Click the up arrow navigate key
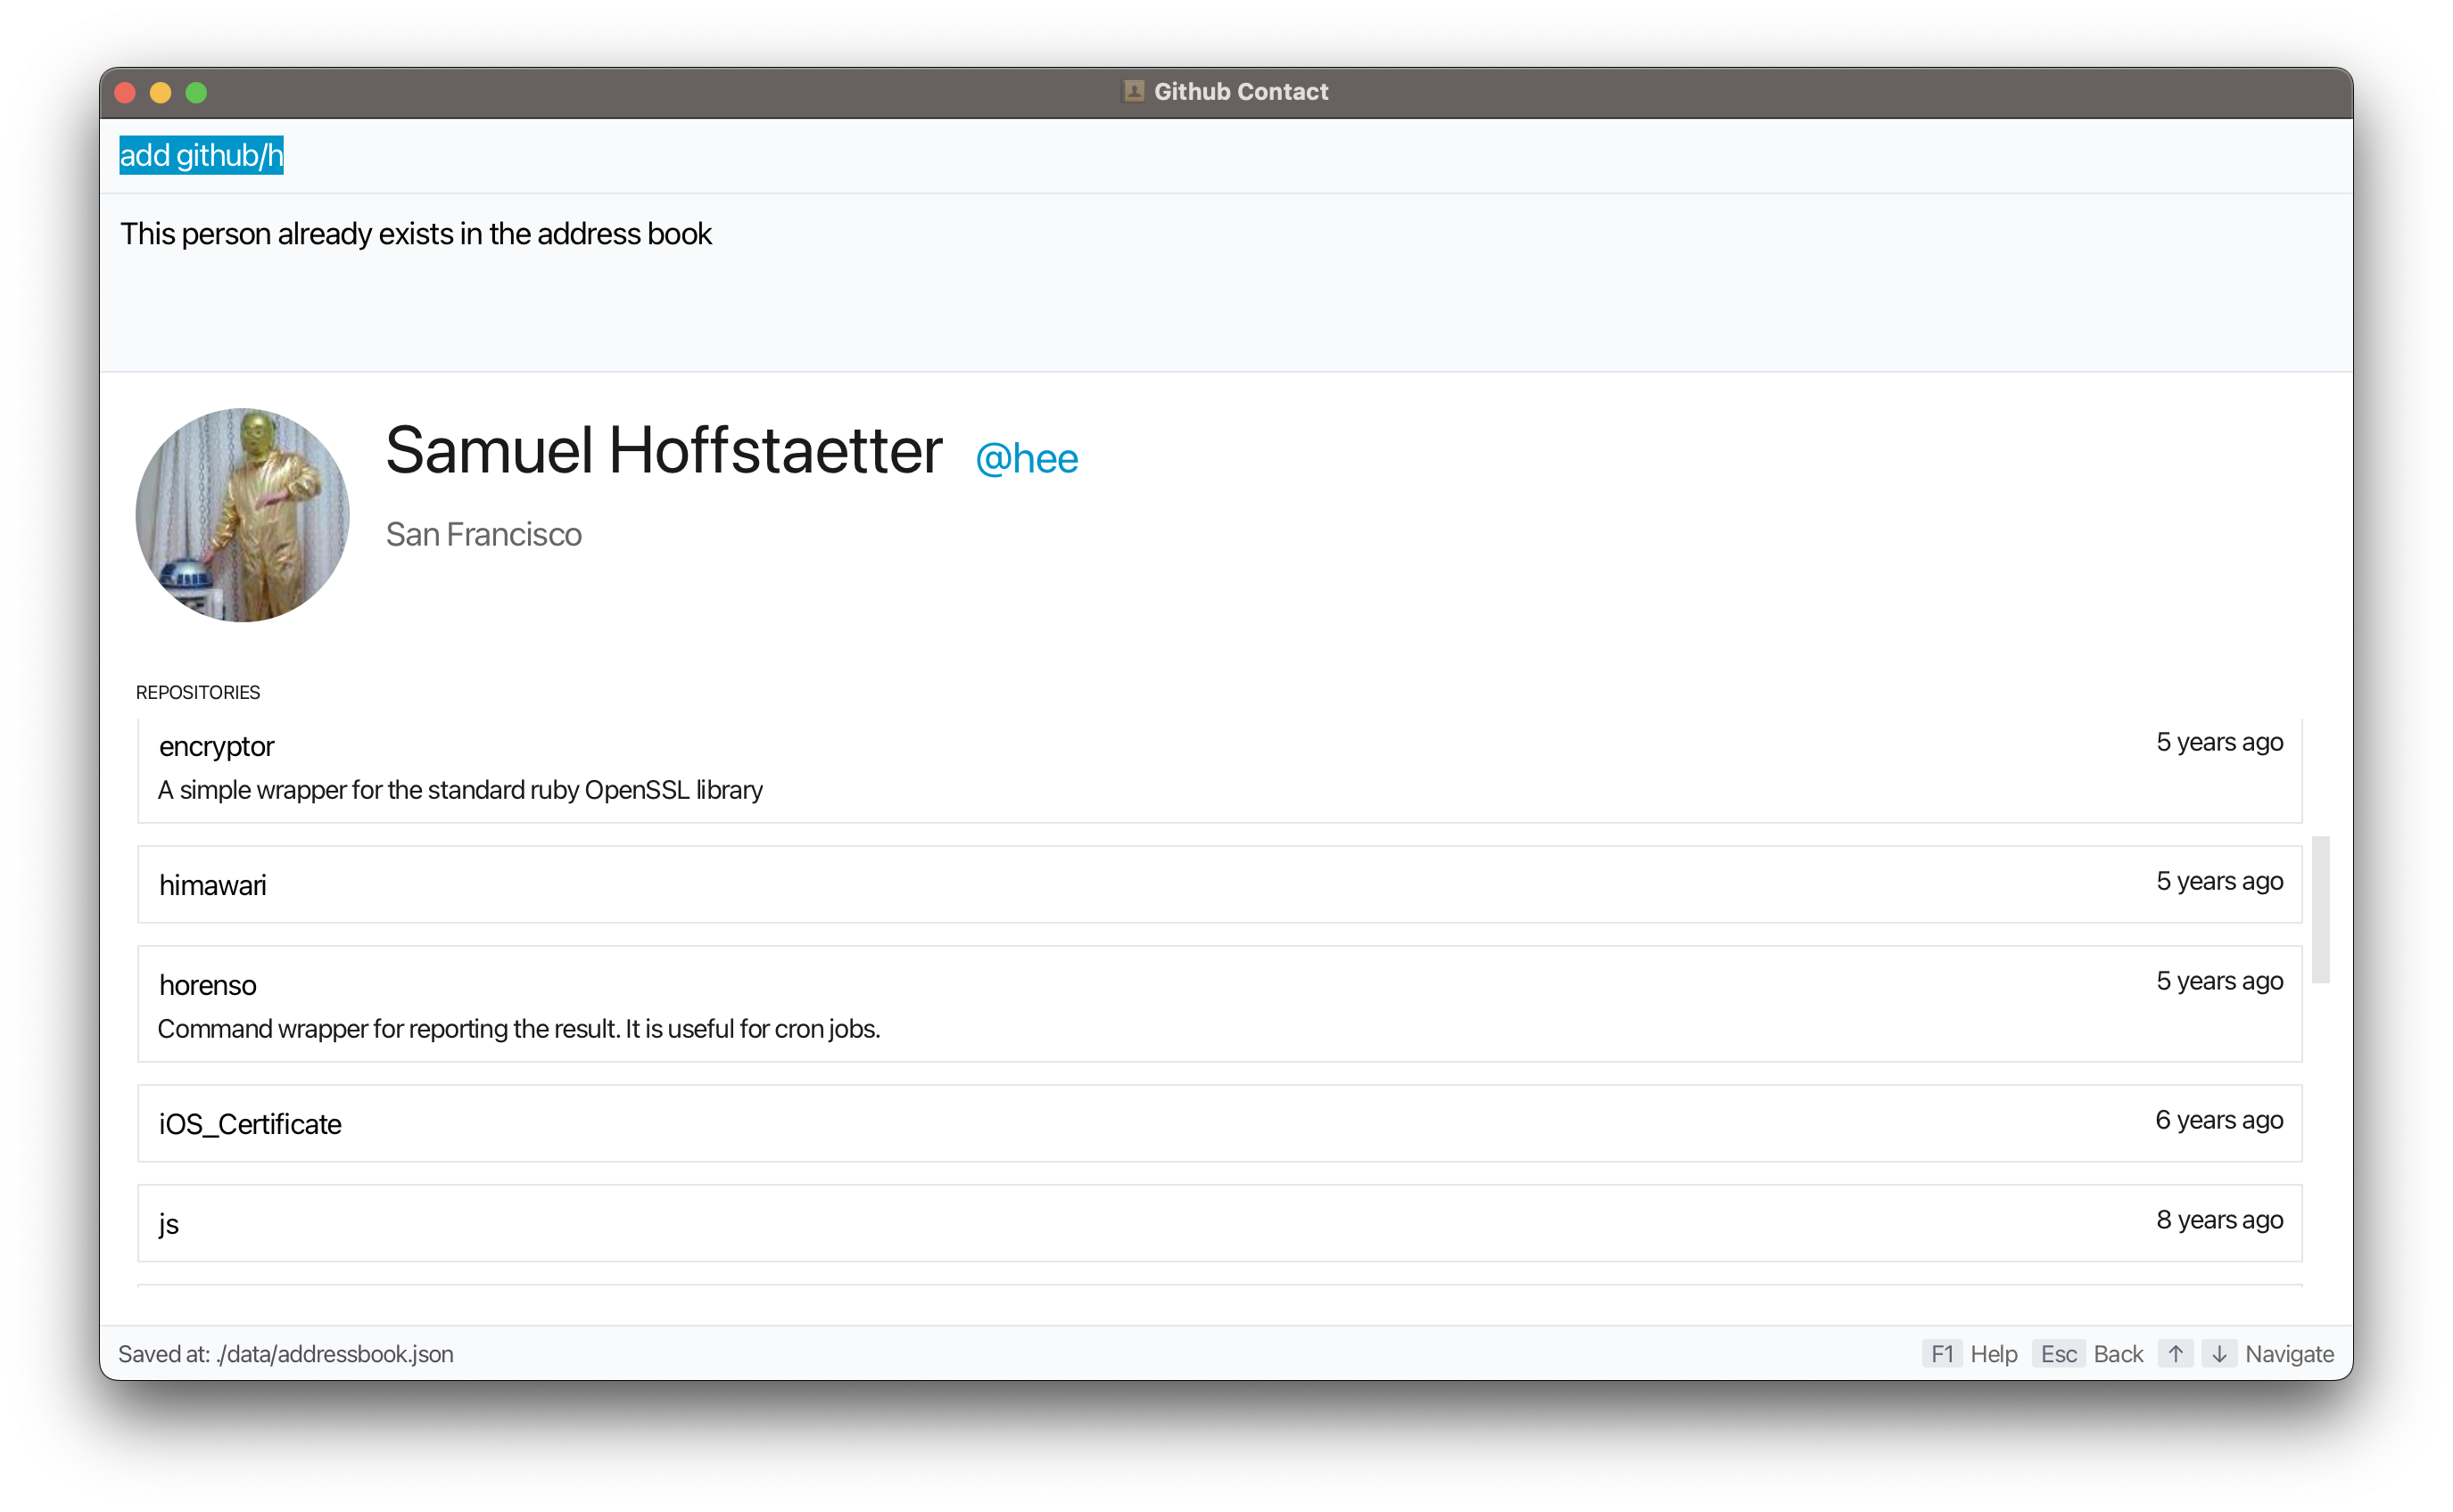The width and height of the screenshot is (2453, 1512). pos(2175,1354)
